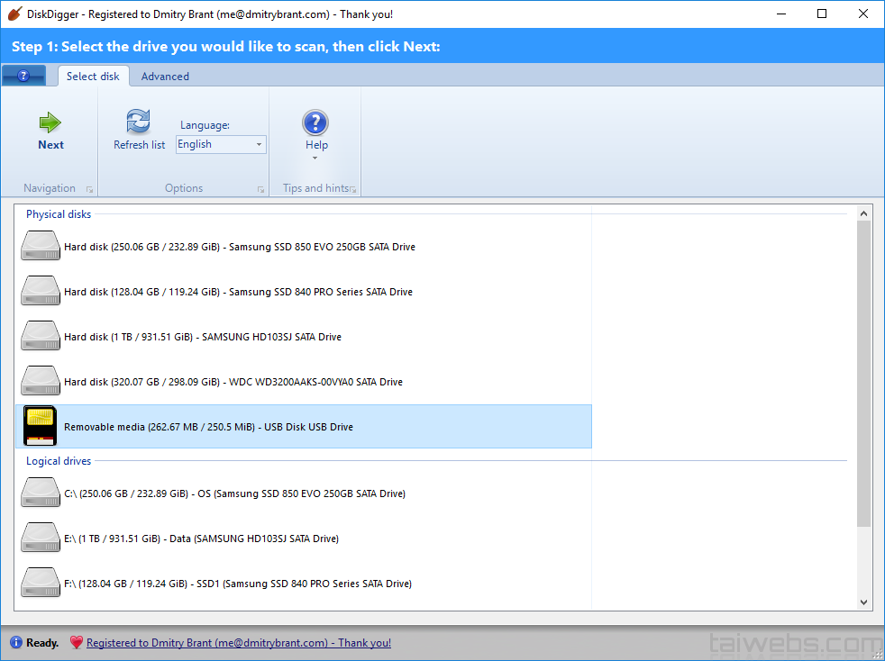Click the Refresh list icon
The width and height of the screenshot is (885, 661).
coord(139,122)
